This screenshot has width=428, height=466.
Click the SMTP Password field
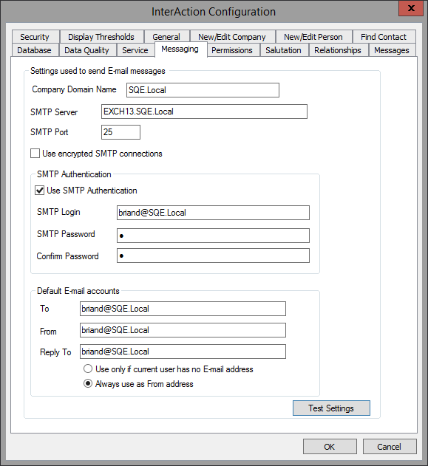pyautogui.click(x=213, y=236)
